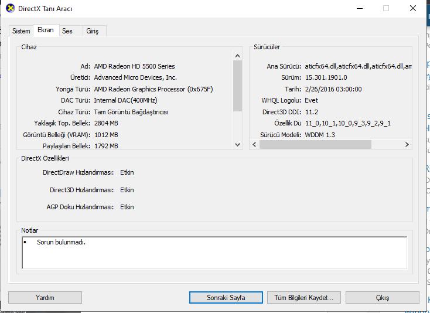Click the 'WHQL Logolu:' label
Viewport: 430px width, 313px height.
281,100
